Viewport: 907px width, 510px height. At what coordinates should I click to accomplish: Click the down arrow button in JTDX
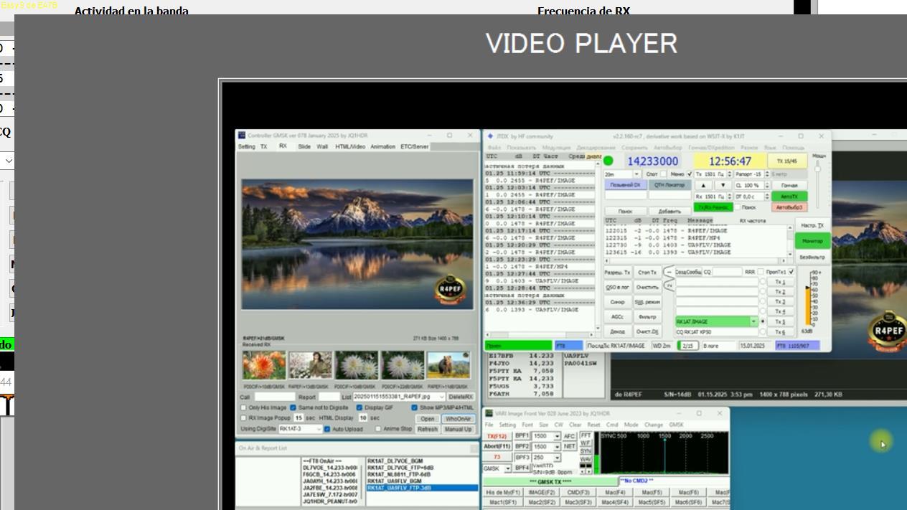point(723,185)
